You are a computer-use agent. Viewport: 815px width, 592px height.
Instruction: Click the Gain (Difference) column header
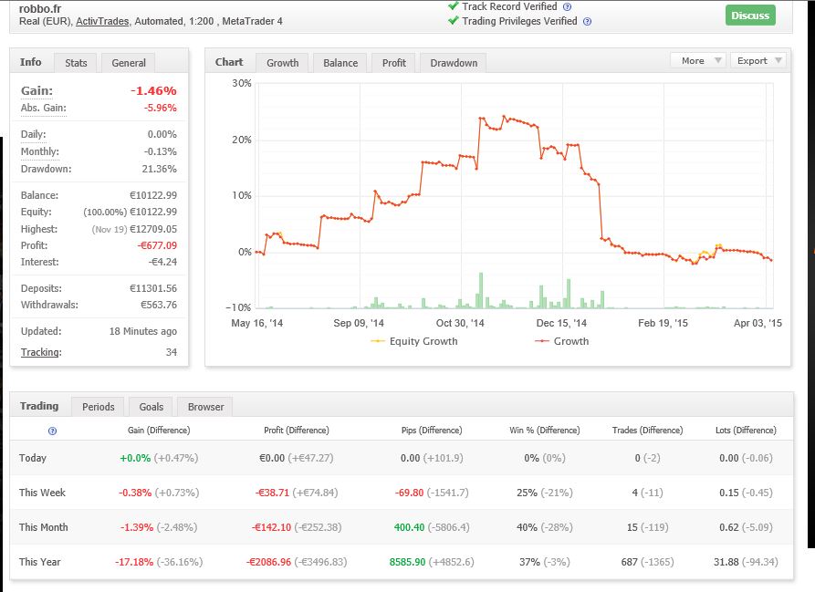[159, 431]
